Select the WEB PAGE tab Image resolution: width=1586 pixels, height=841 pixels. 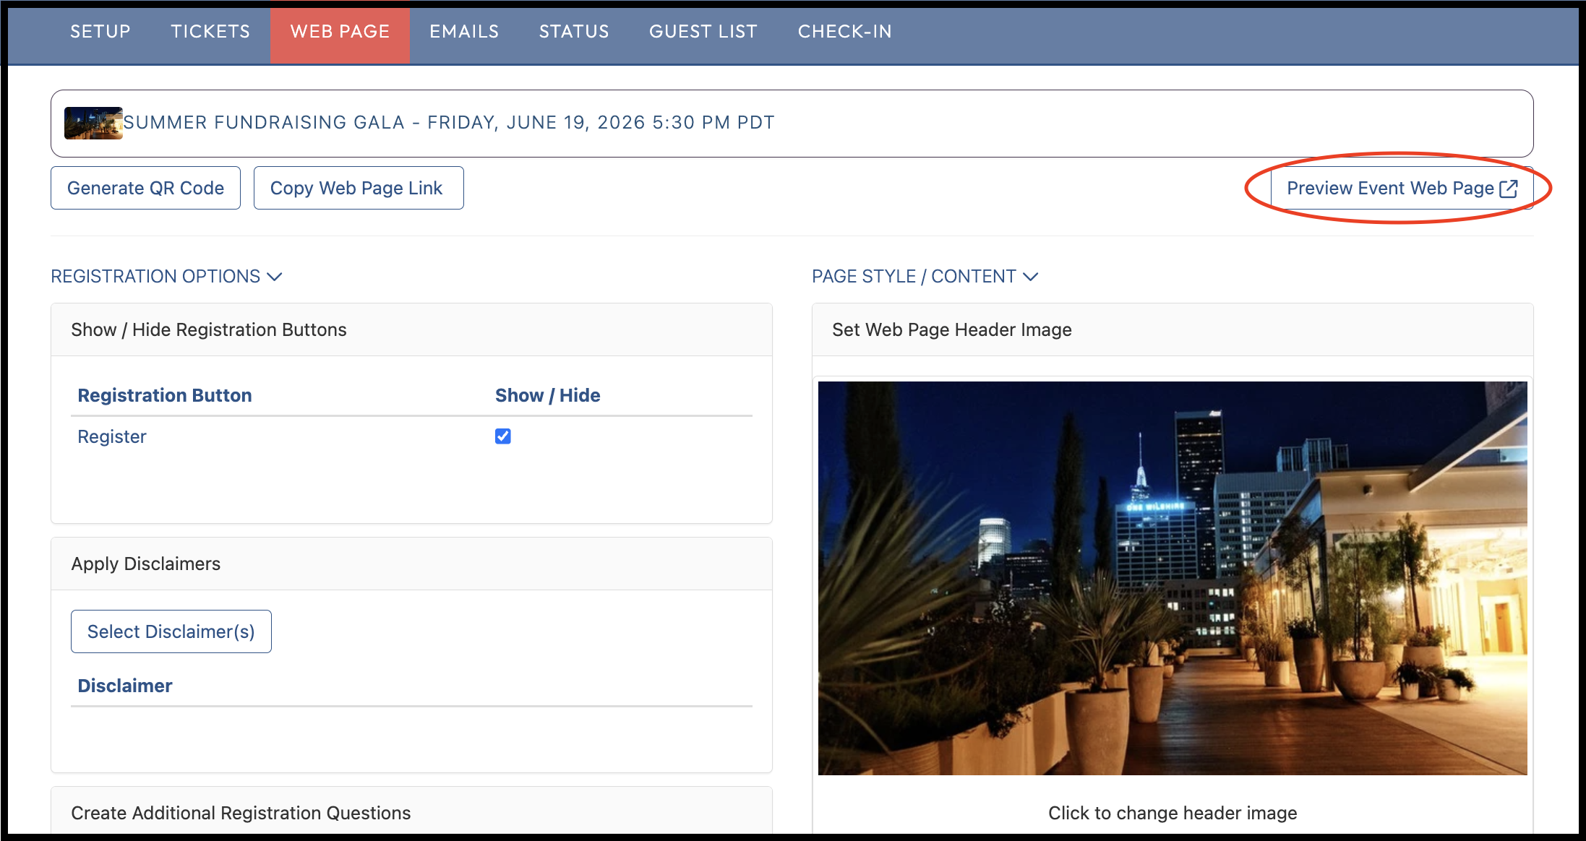click(x=340, y=32)
